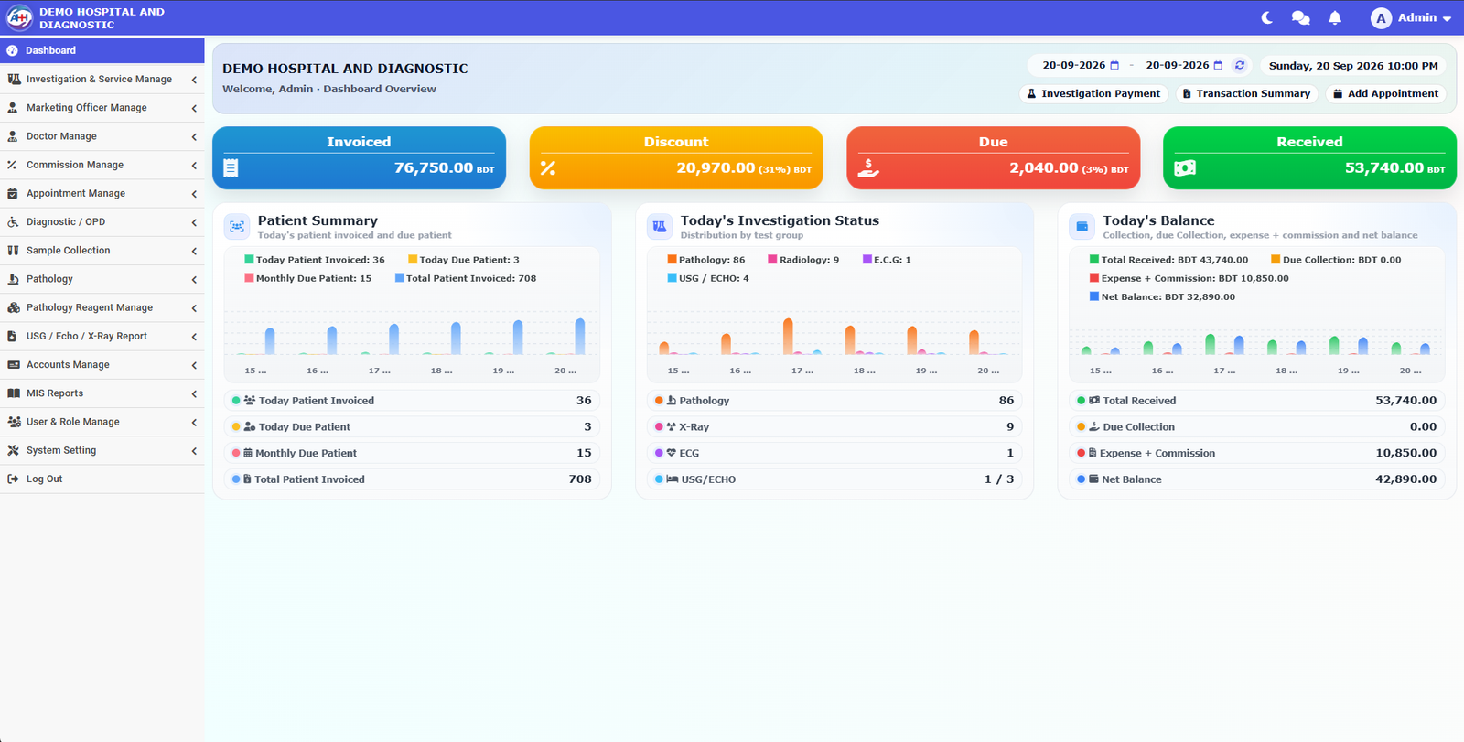
Task: Click the USG / Echo / X-Ray Report icon
Action: click(13, 336)
